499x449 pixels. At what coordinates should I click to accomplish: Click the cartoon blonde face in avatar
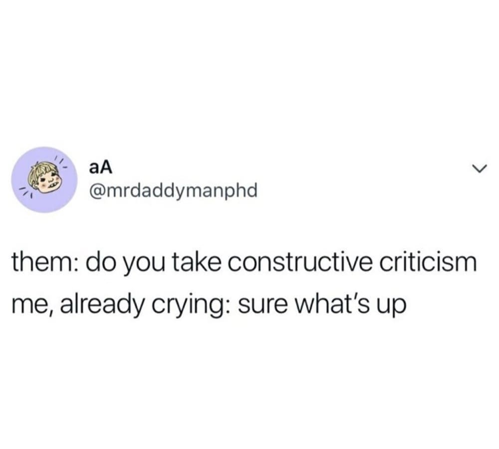(x=44, y=178)
